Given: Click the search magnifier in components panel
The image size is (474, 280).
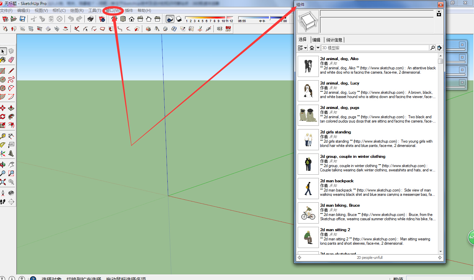Looking at the screenshot, I should coord(432,48).
